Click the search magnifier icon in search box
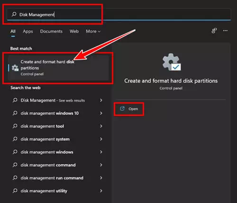The height and width of the screenshot is (203, 237). 14,14
